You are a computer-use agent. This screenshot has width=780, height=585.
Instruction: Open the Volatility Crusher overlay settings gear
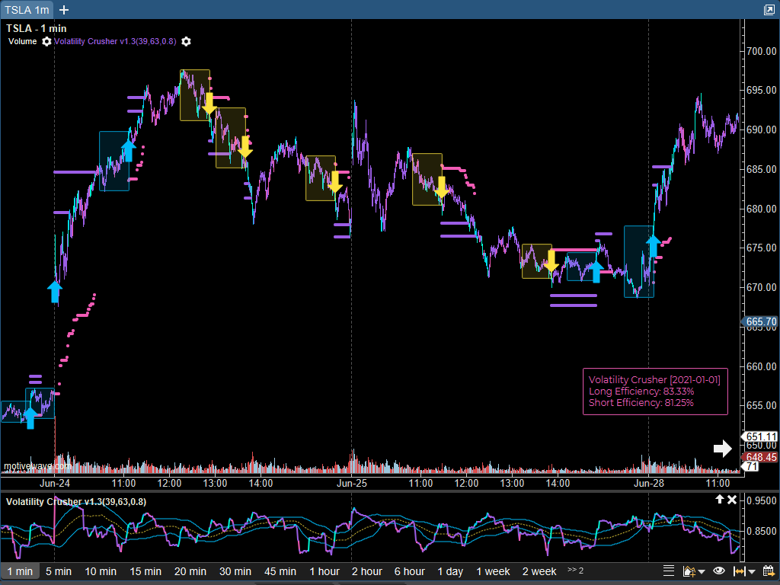[186, 41]
